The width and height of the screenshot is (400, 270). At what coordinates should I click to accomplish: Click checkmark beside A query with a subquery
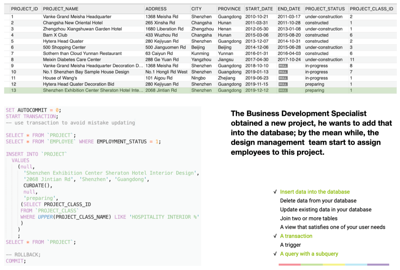pos(275,254)
